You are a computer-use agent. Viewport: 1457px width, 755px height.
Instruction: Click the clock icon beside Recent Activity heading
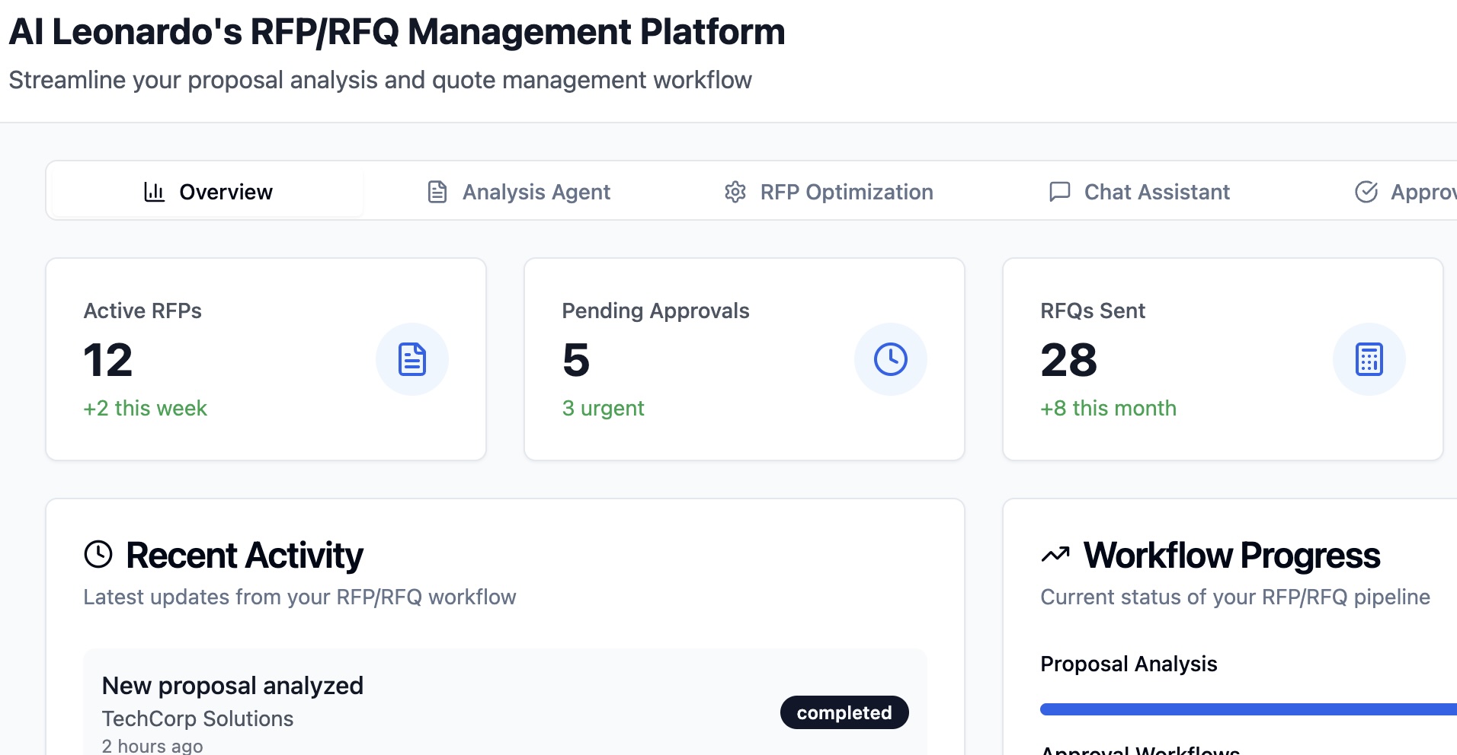point(98,555)
